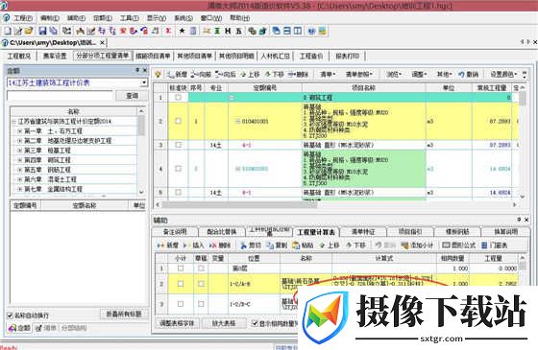
Task: Switch to 工程造价 tab
Action: 311,56
